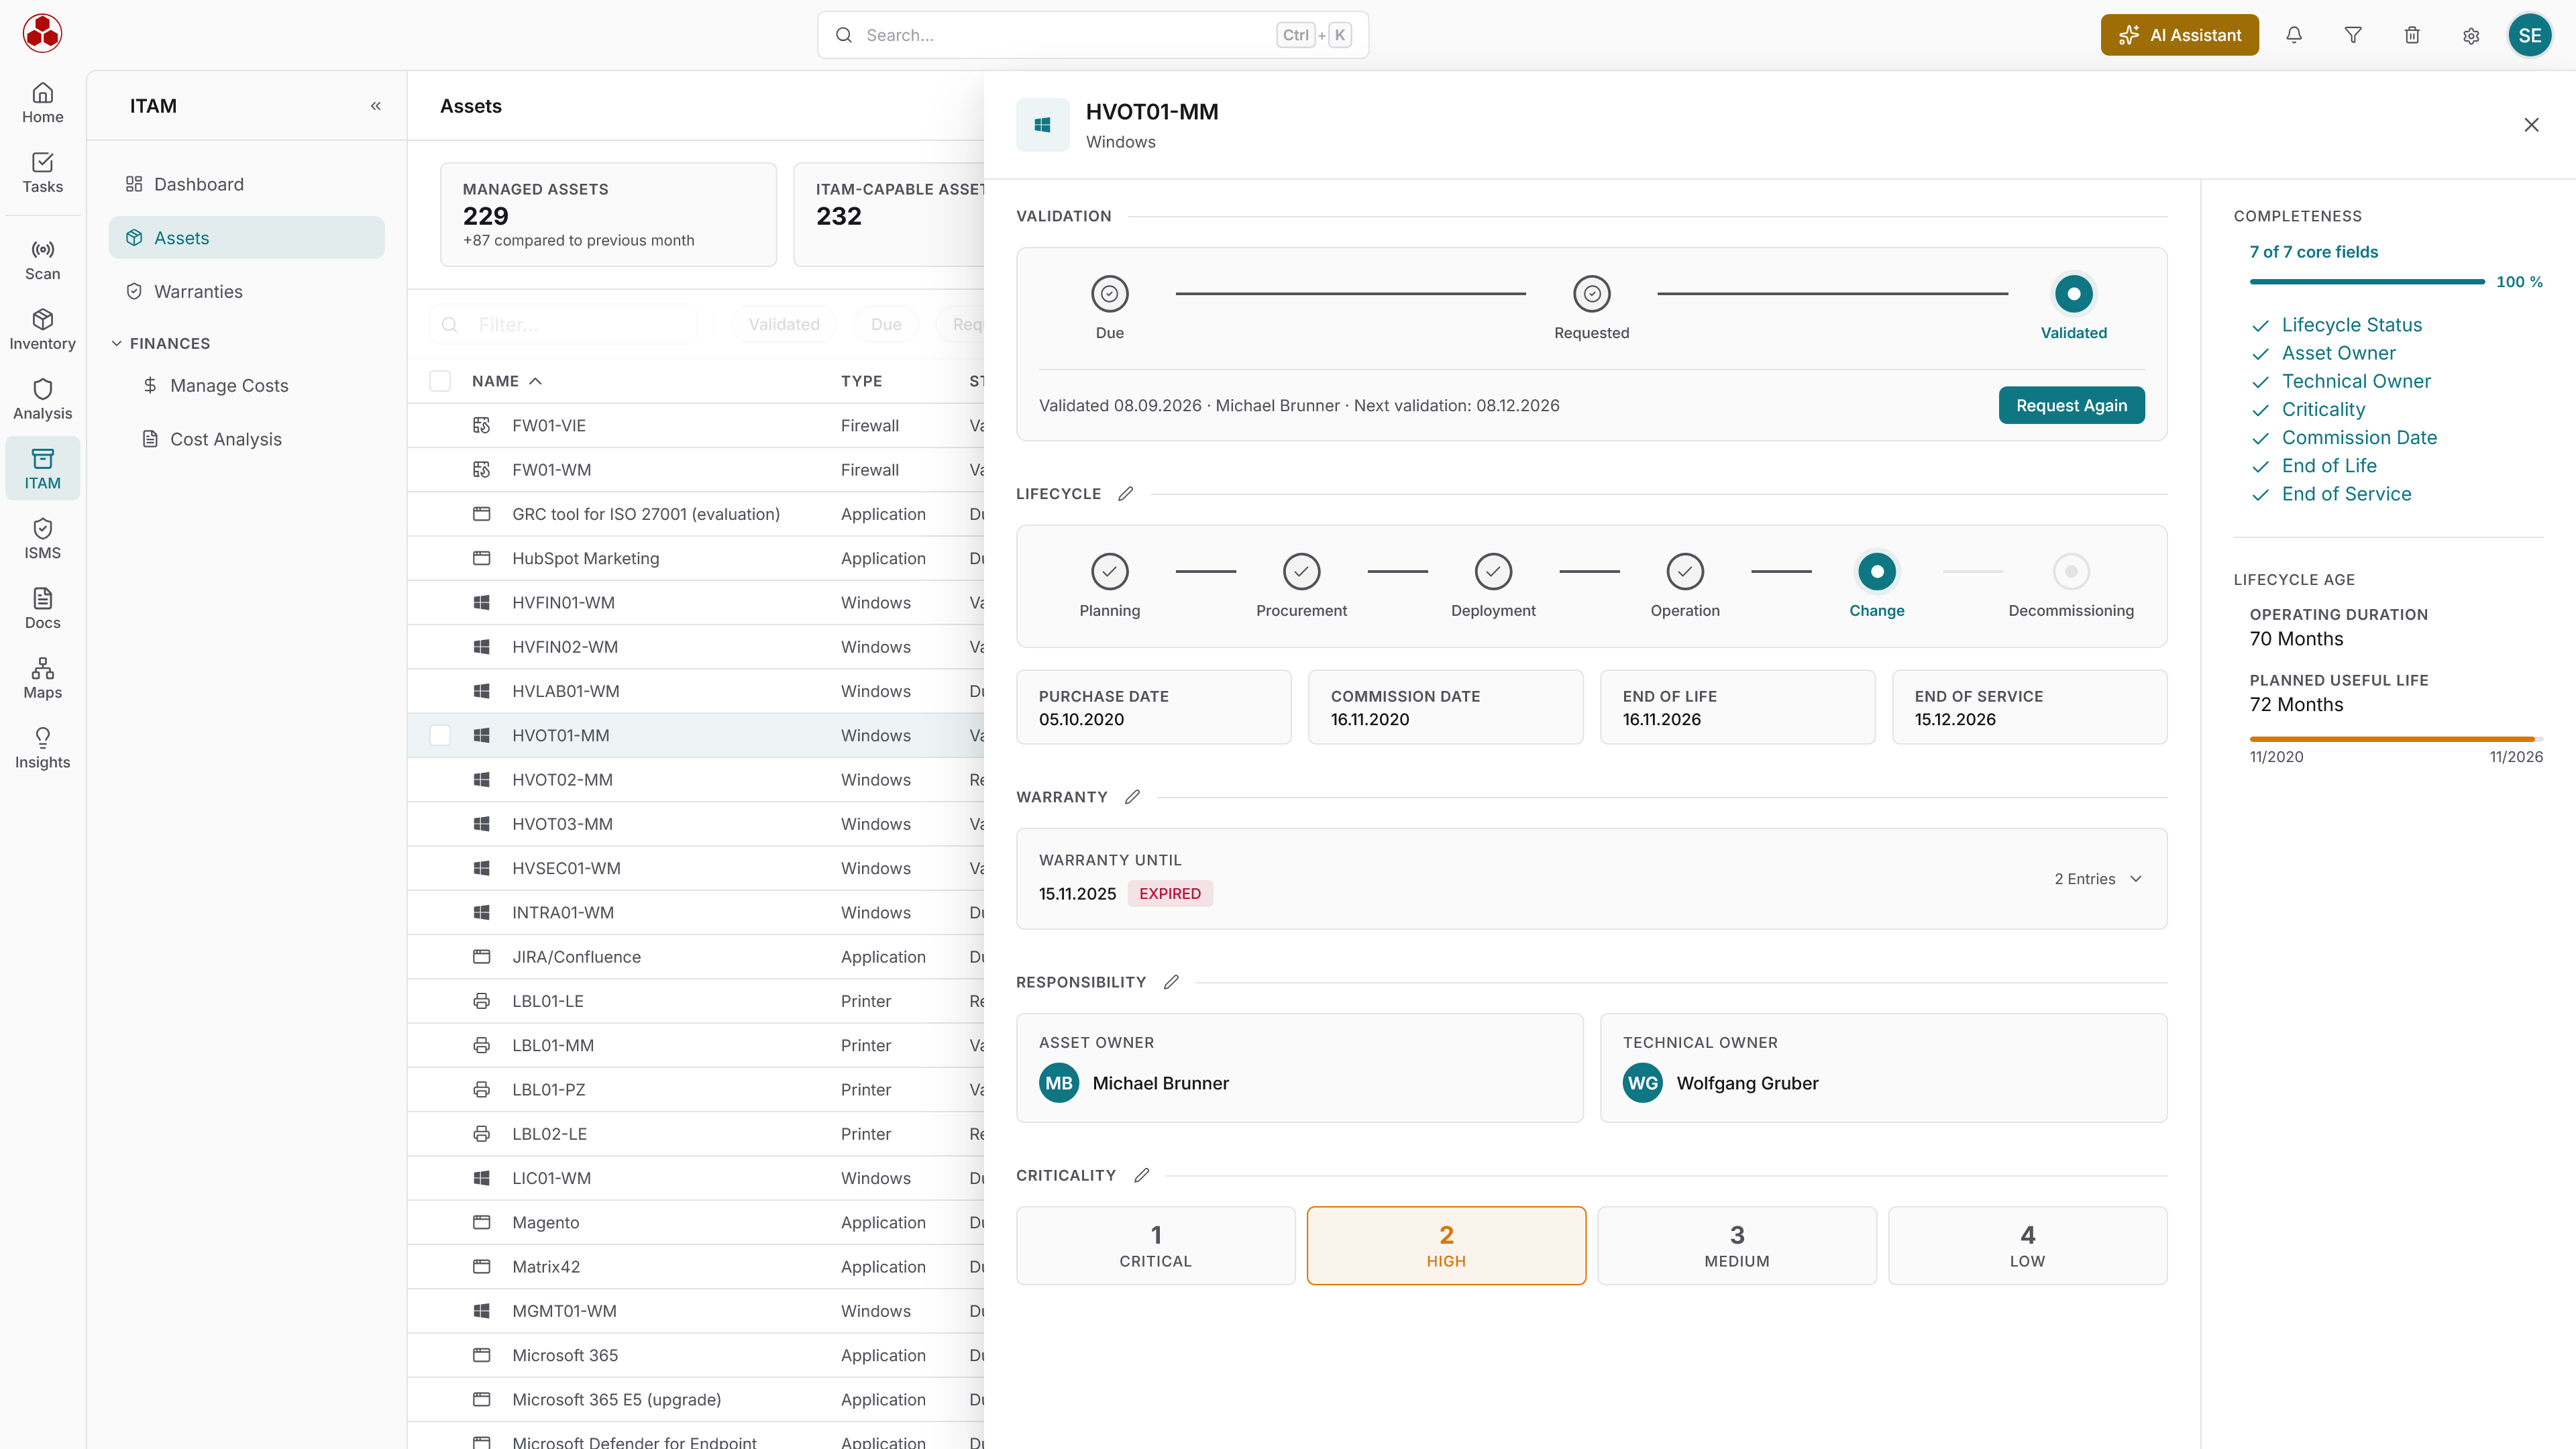The height and width of the screenshot is (1449, 2576).
Task: Collapse the ITAM sidebar panel
Action: point(376,106)
